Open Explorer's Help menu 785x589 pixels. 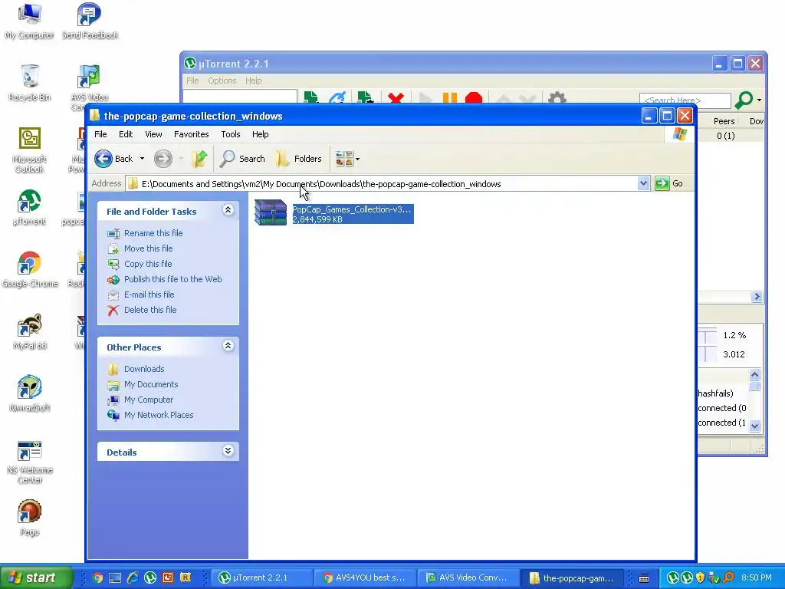[261, 134]
